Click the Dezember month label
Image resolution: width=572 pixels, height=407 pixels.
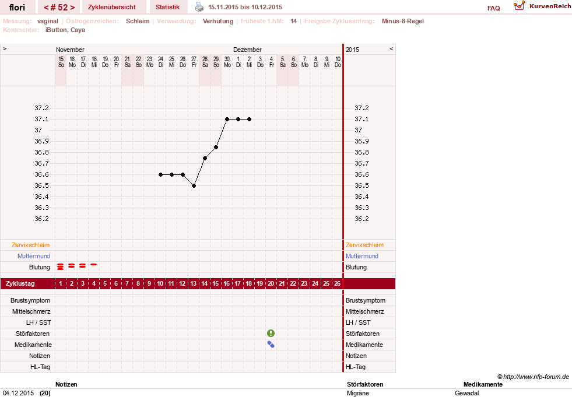click(x=247, y=50)
